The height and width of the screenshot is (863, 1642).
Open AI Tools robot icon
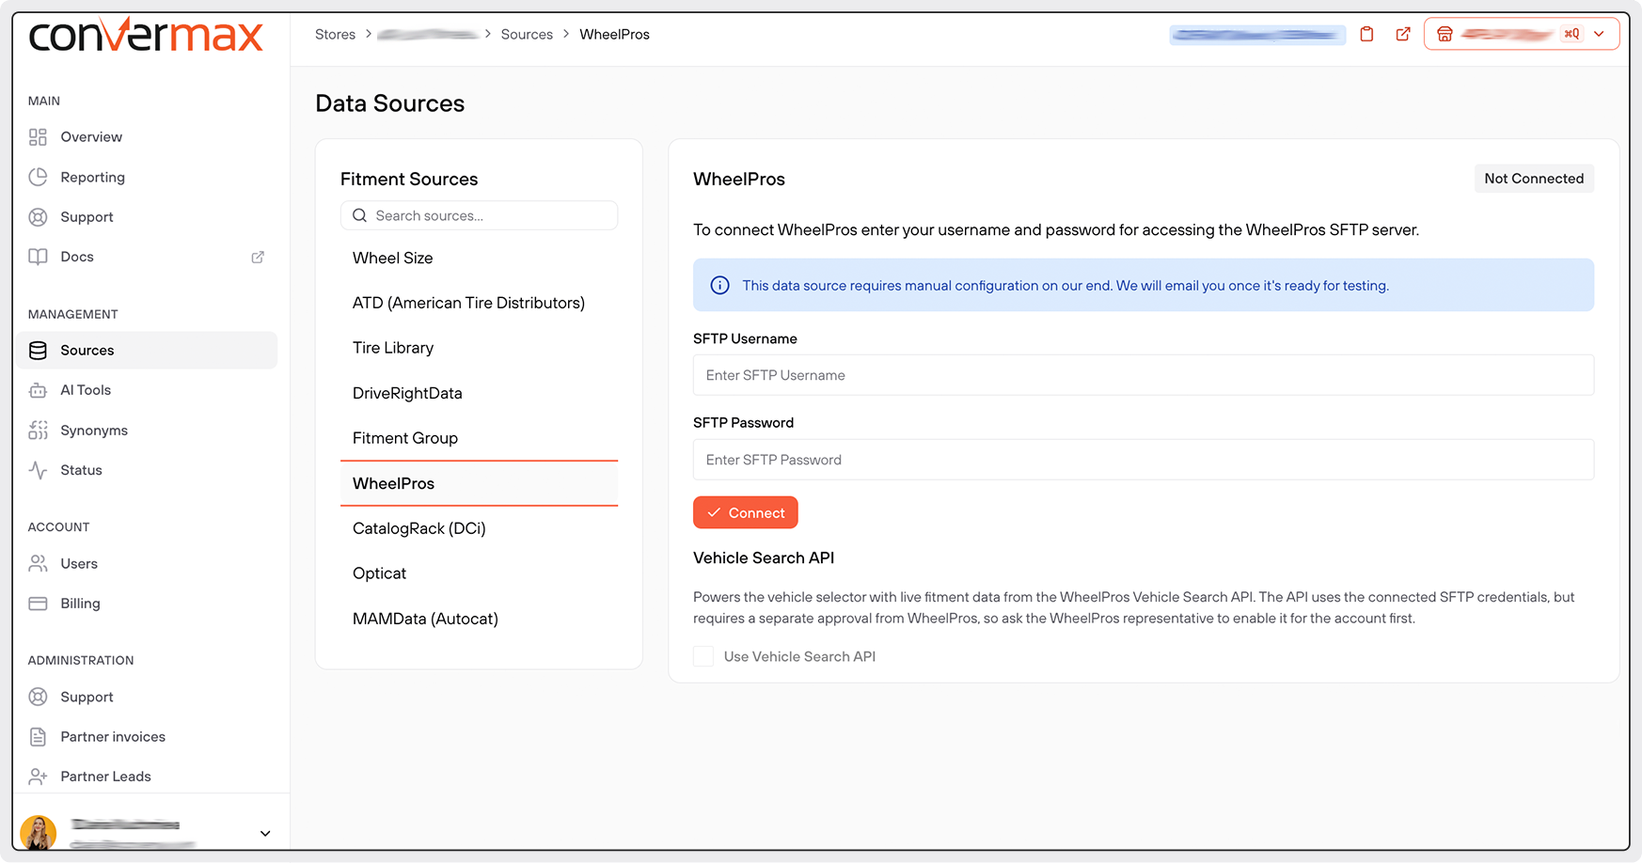click(x=38, y=390)
